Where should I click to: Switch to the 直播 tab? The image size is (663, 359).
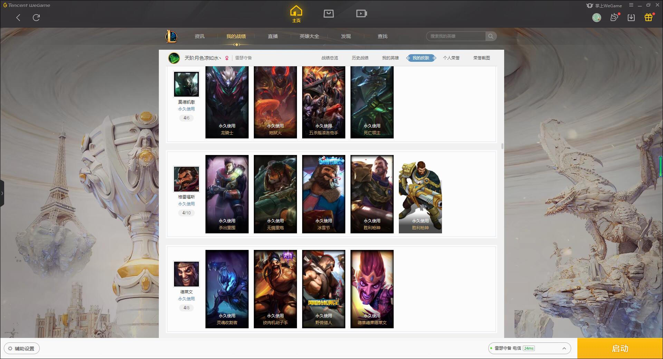click(273, 36)
